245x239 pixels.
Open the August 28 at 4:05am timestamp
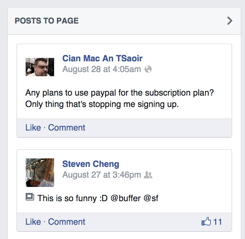101,69
